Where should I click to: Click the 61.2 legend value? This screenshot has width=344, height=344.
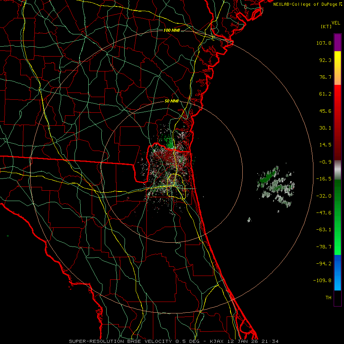pyautogui.click(x=325, y=94)
